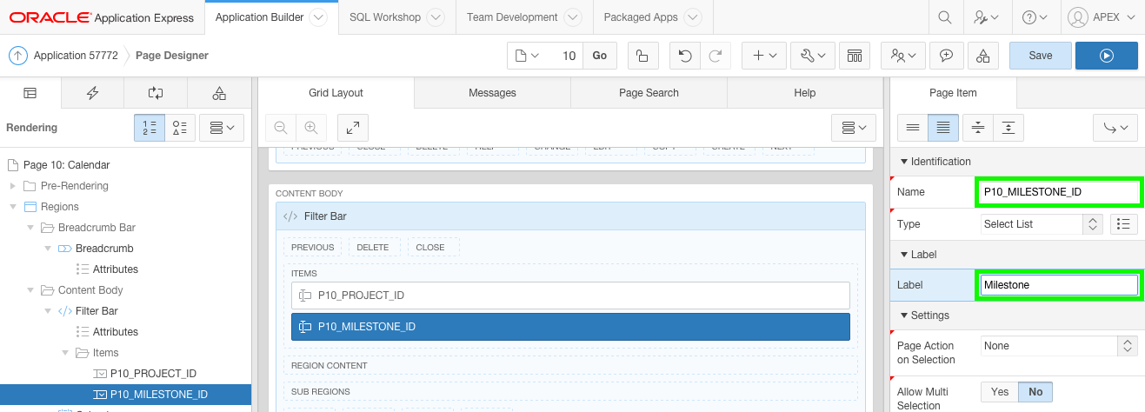
Task: Open the Dynamic Actions lightning tab
Action: click(x=93, y=93)
